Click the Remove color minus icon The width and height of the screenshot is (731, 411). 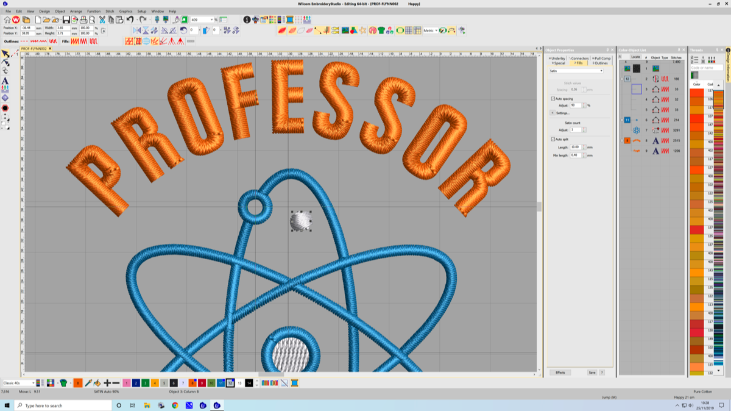pos(116,383)
